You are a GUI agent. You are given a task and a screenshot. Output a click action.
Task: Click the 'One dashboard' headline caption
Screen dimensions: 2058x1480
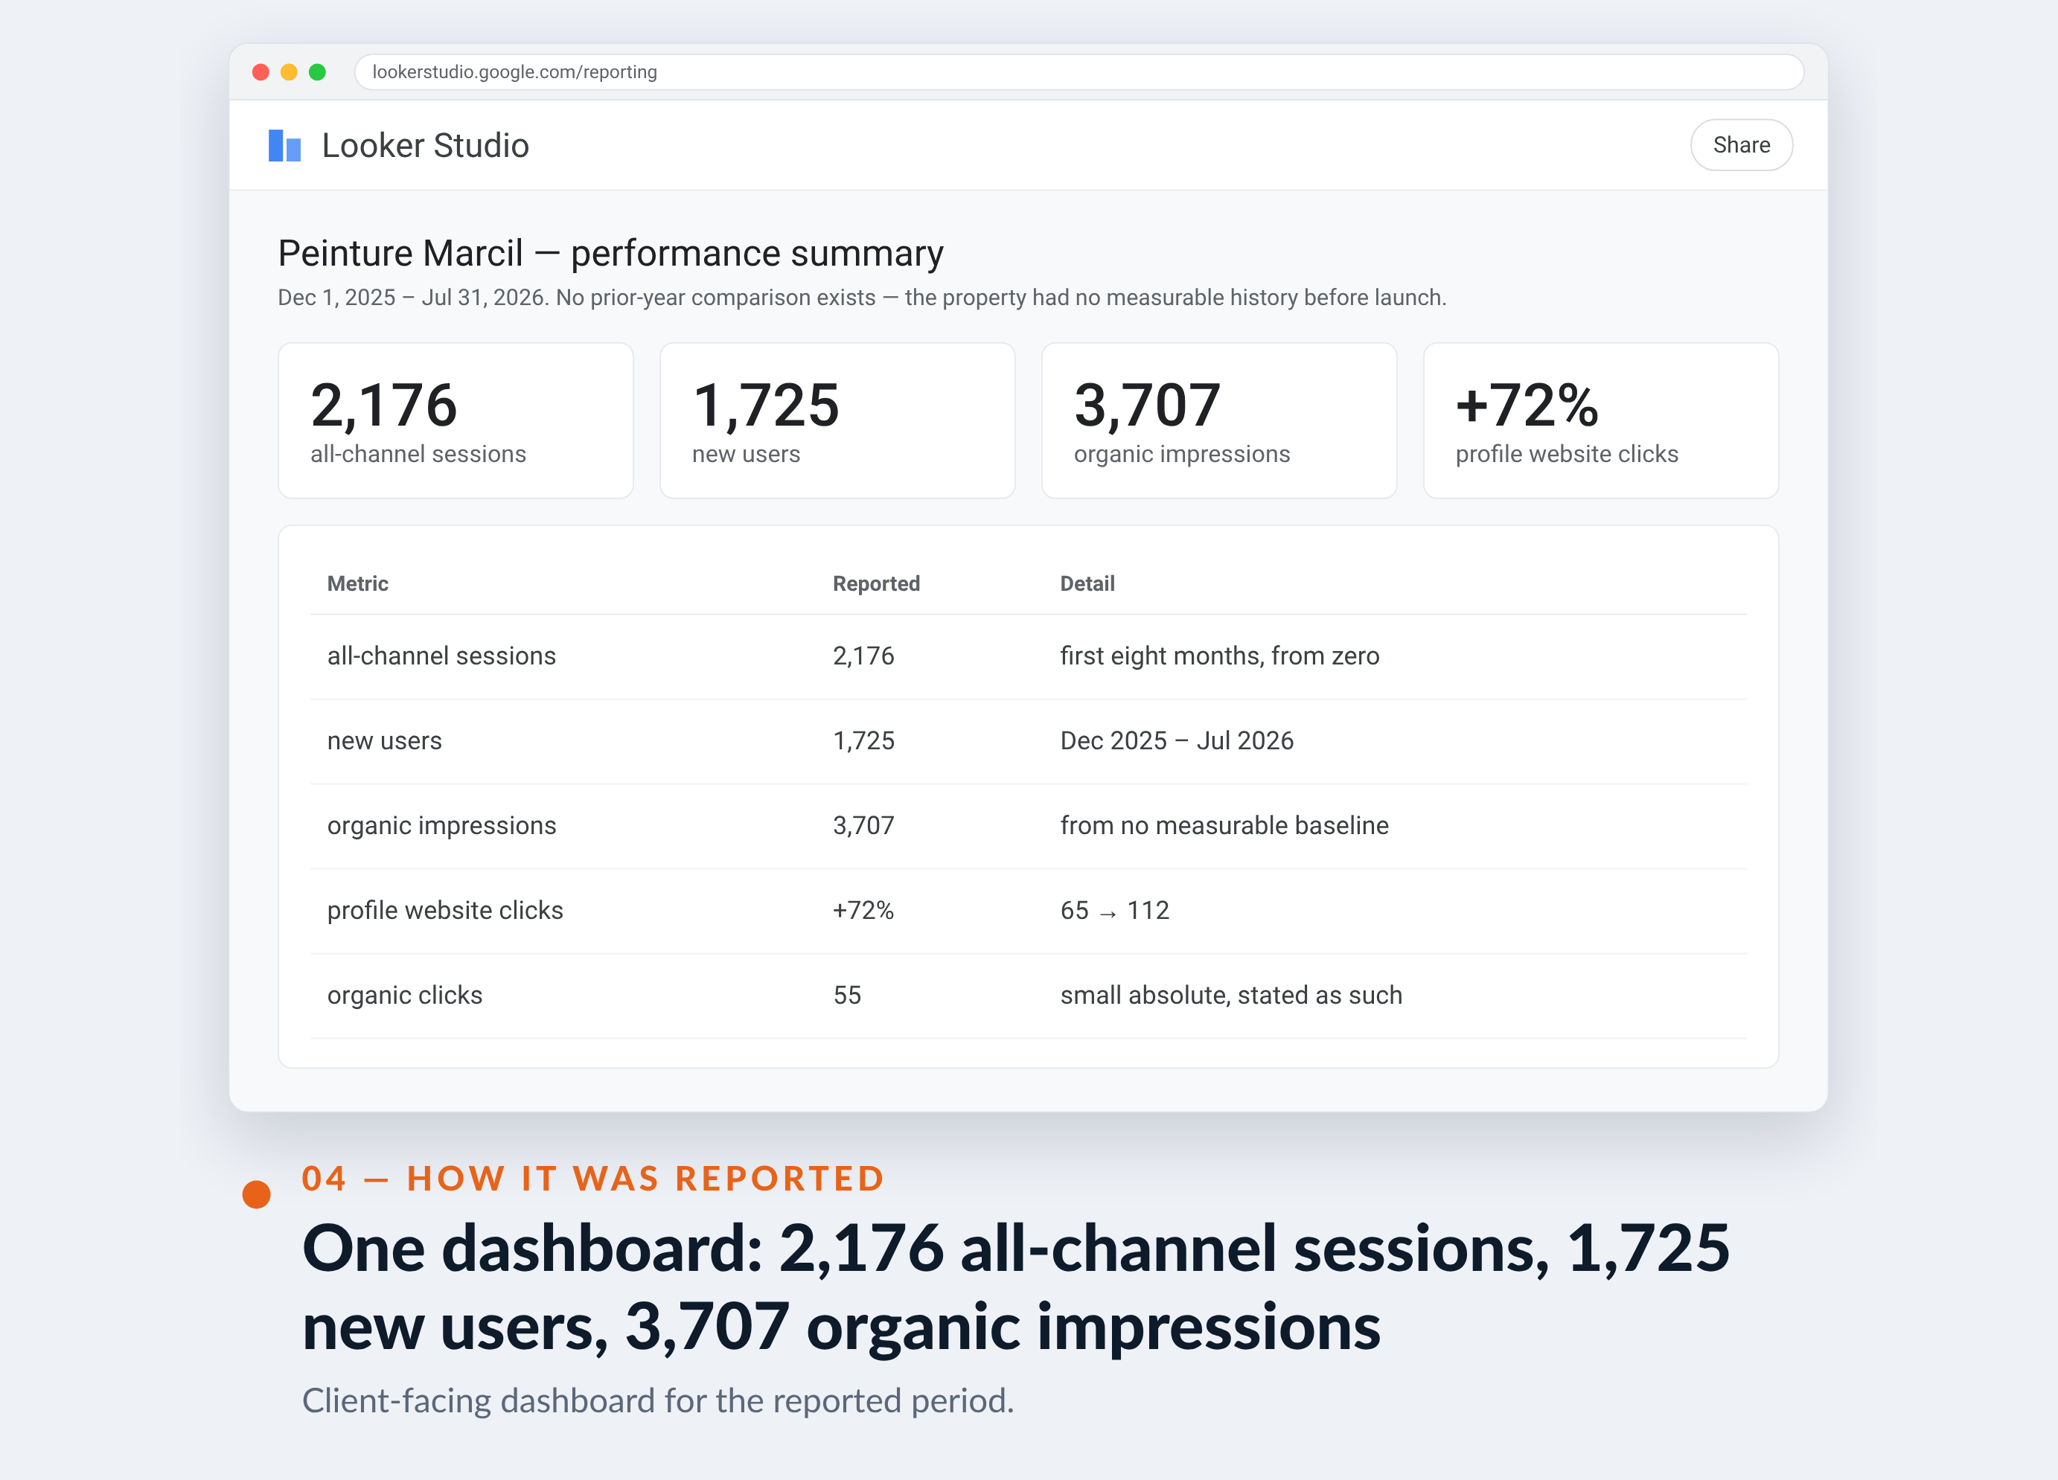(x=1015, y=1287)
